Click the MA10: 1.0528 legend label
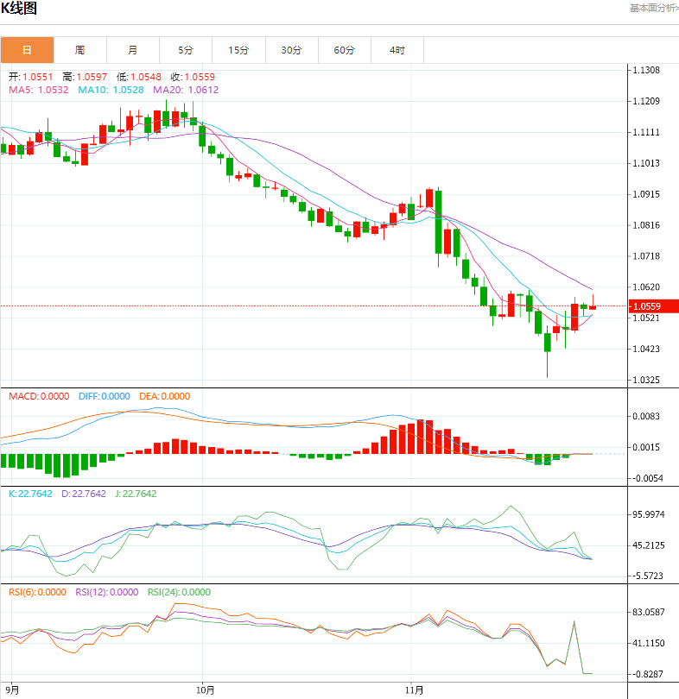 [111, 90]
